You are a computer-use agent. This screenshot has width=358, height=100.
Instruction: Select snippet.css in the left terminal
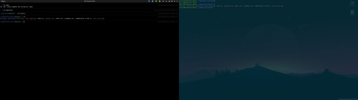[69, 18]
